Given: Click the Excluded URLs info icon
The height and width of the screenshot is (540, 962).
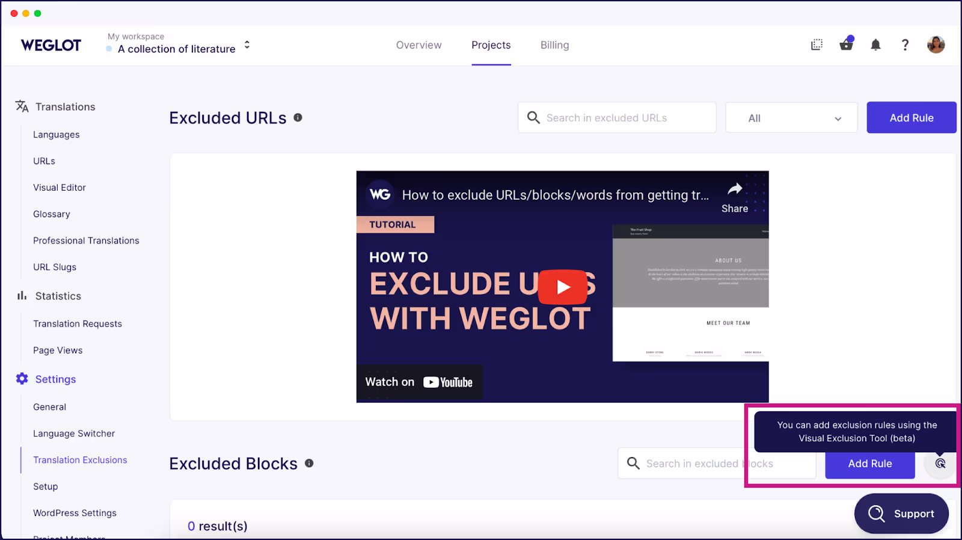Looking at the screenshot, I should (x=298, y=118).
